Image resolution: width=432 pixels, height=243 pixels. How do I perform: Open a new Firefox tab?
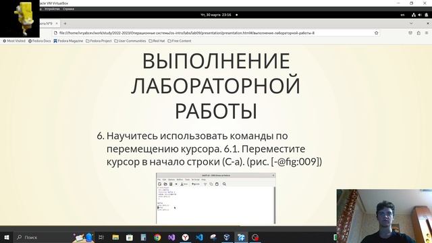click(x=65, y=24)
